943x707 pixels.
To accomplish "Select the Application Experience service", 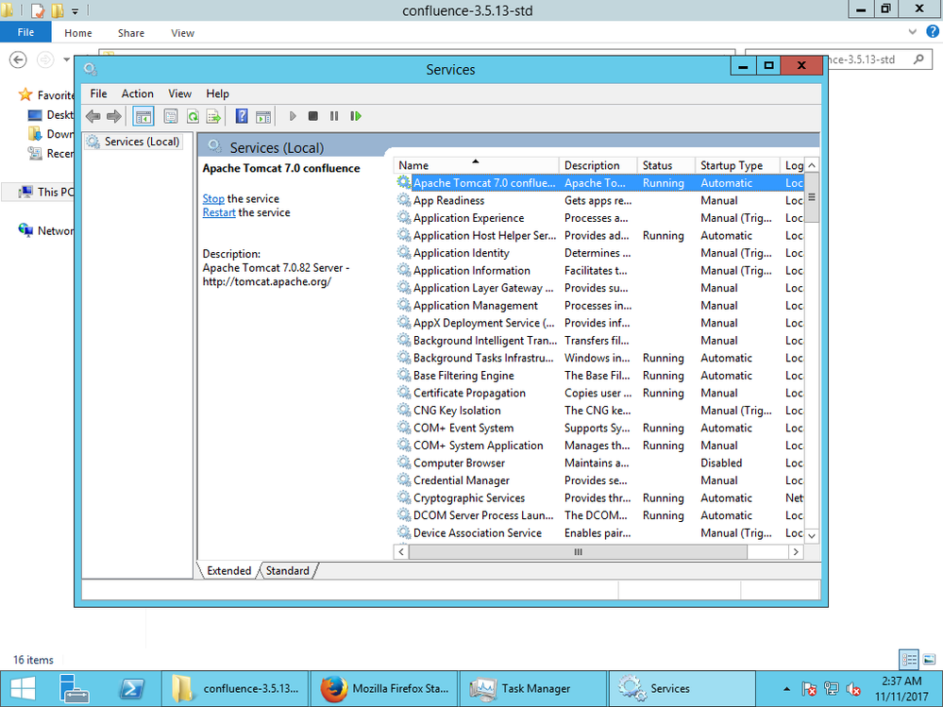I will (x=599, y=218).
